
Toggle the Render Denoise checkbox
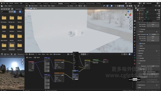tap(140, 44)
